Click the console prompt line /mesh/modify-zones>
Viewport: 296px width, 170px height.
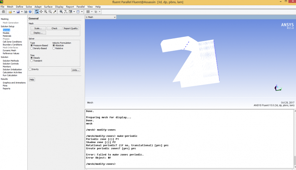tap(101, 164)
